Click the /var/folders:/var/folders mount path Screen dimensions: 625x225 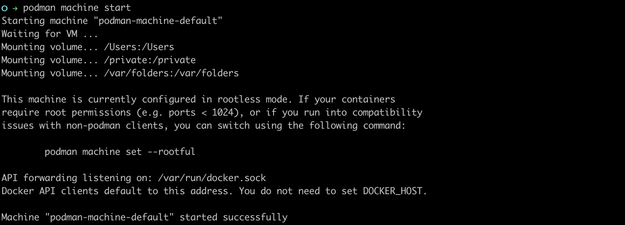[171, 73]
